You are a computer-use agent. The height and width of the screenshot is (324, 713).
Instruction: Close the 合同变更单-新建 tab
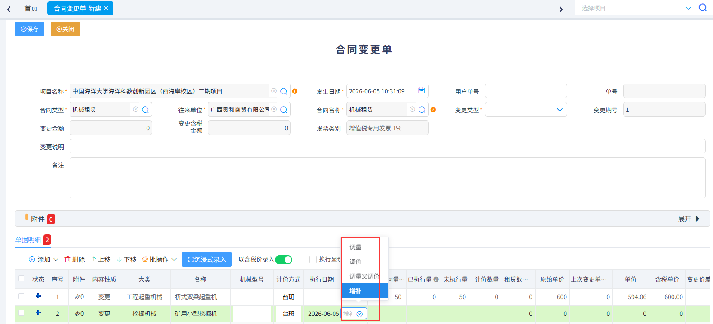(106, 8)
